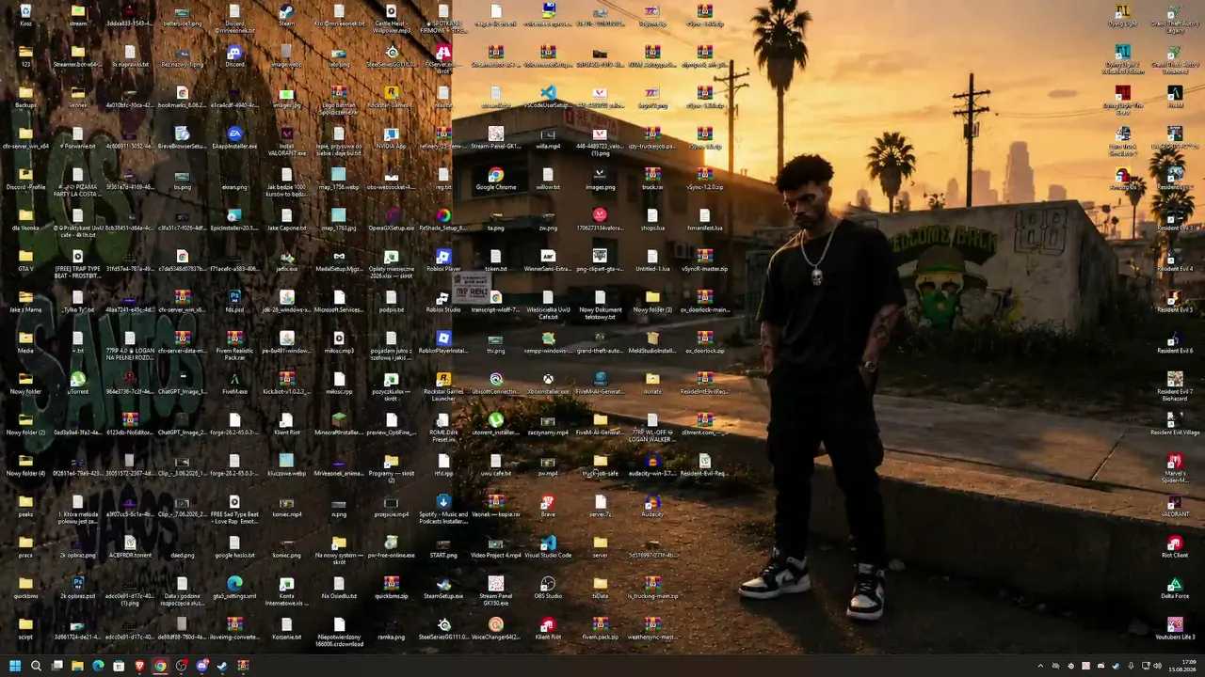Select the xampp-windows installer icon
The height and width of the screenshot is (677, 1205).
point(548,342)
